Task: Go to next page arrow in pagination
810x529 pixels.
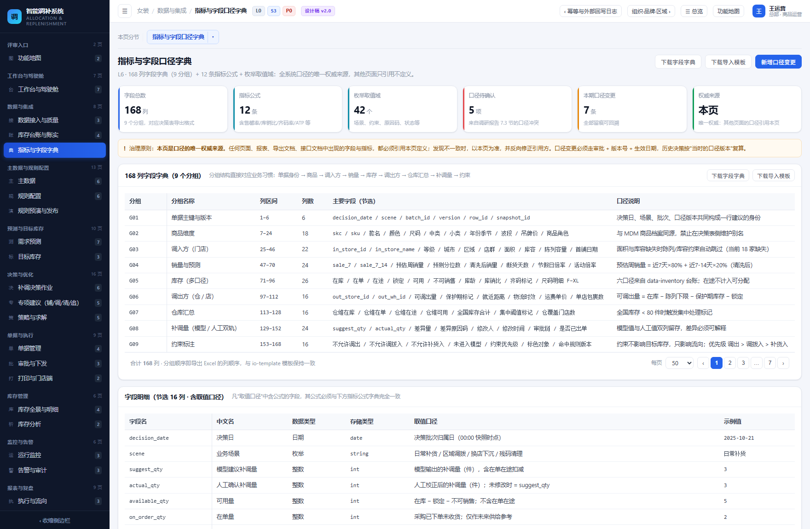Action: pos(783,363)
